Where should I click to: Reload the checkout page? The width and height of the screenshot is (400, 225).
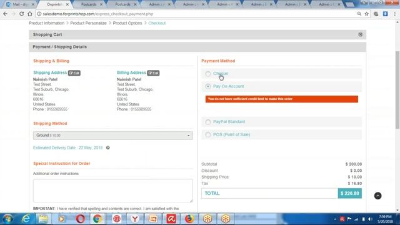(22, 14)
